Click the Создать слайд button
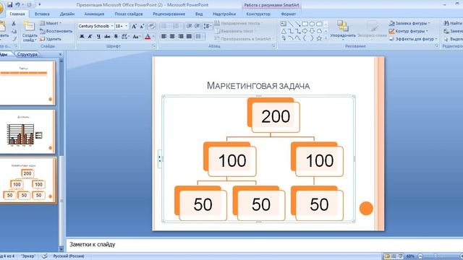The image size is (463, 260). pyautogui.click(x=29, y=32)
